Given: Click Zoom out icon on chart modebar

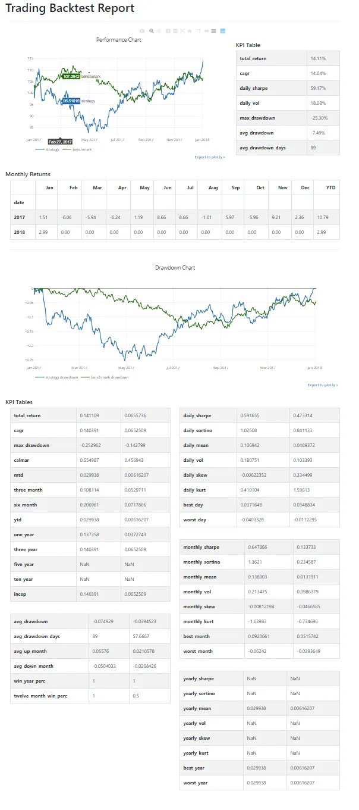Looking at the screenshot, I should click(175, 31).
